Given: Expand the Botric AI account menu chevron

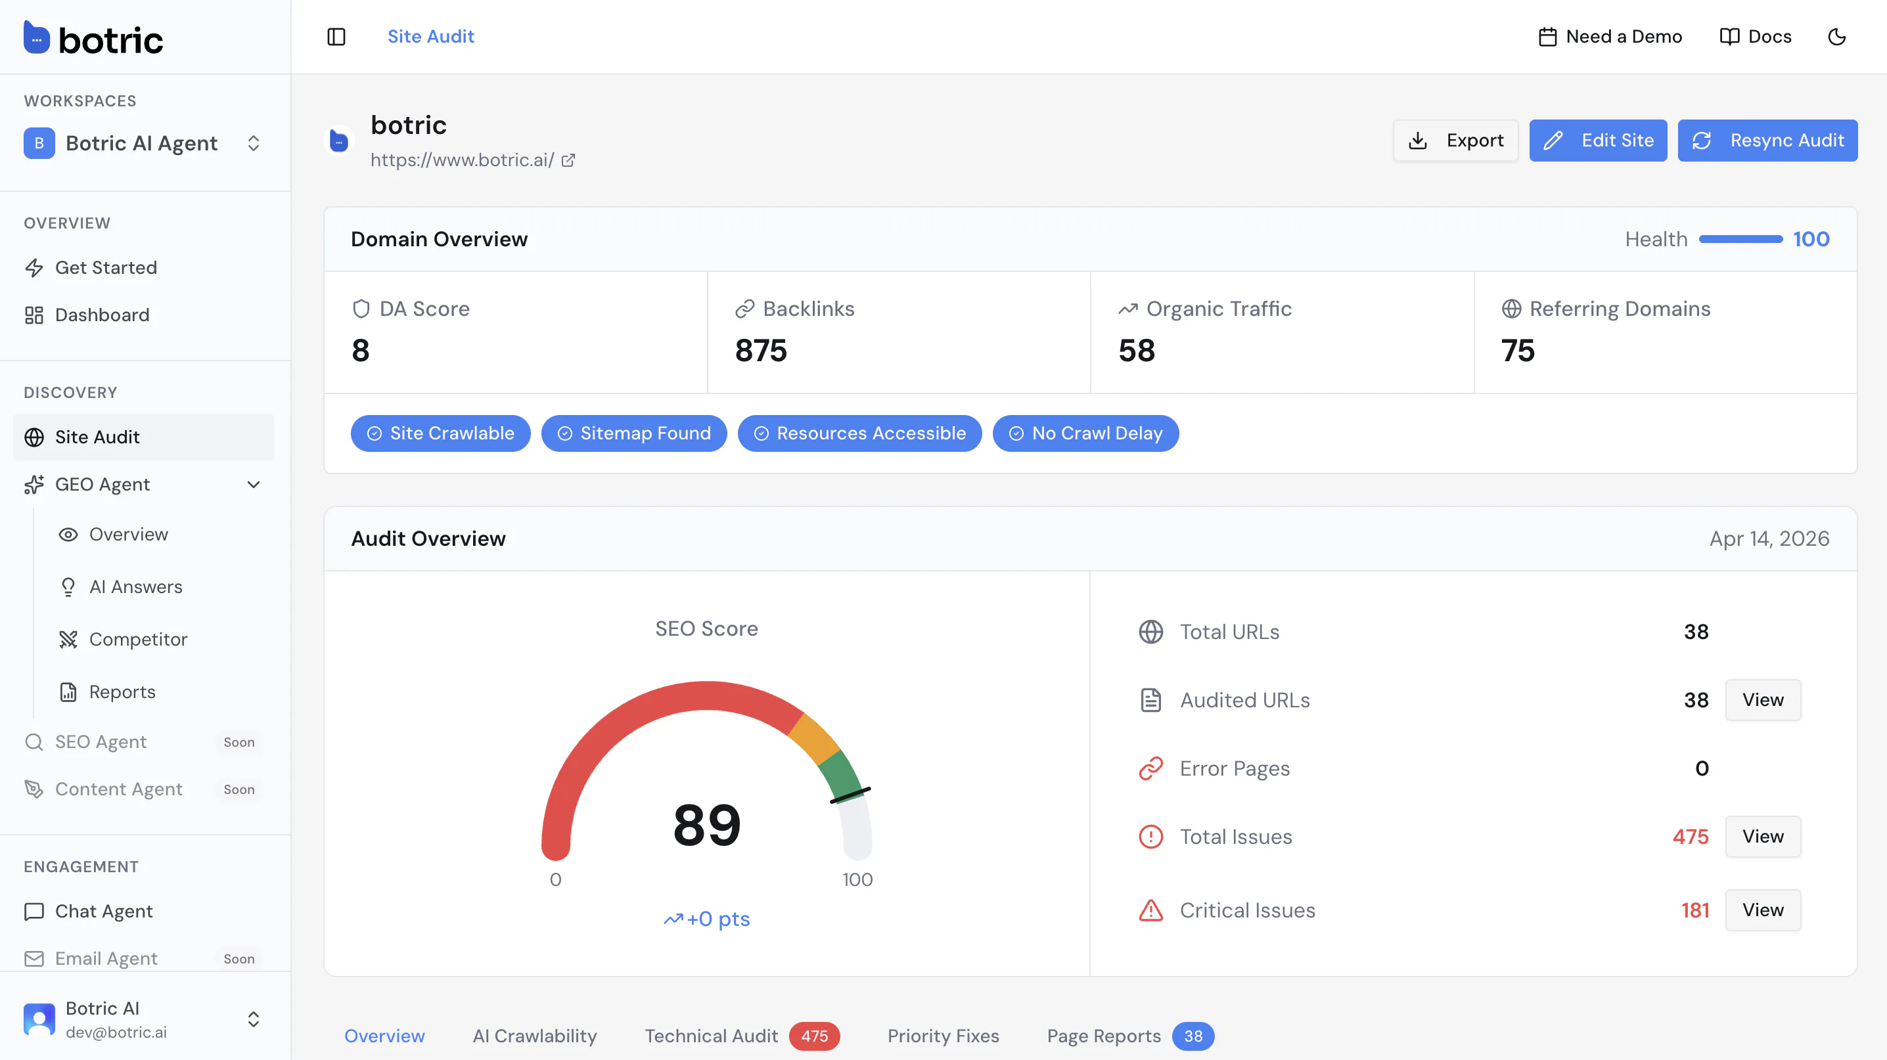Looking at the screenshot, I should [x=254, y=1019].
